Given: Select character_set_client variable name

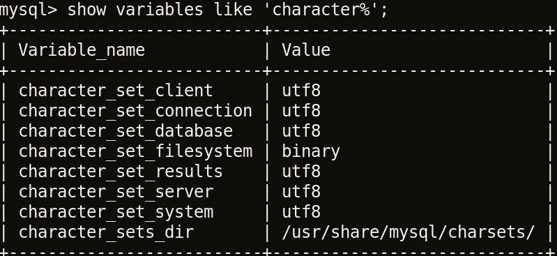Looking at the screenshot, I should click(116, 91).
